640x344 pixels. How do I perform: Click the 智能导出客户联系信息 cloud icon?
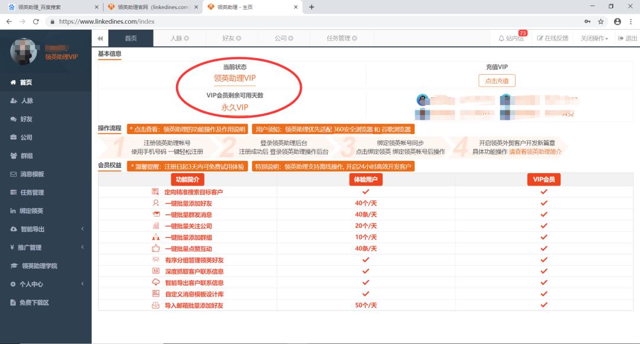coord(156,282)
